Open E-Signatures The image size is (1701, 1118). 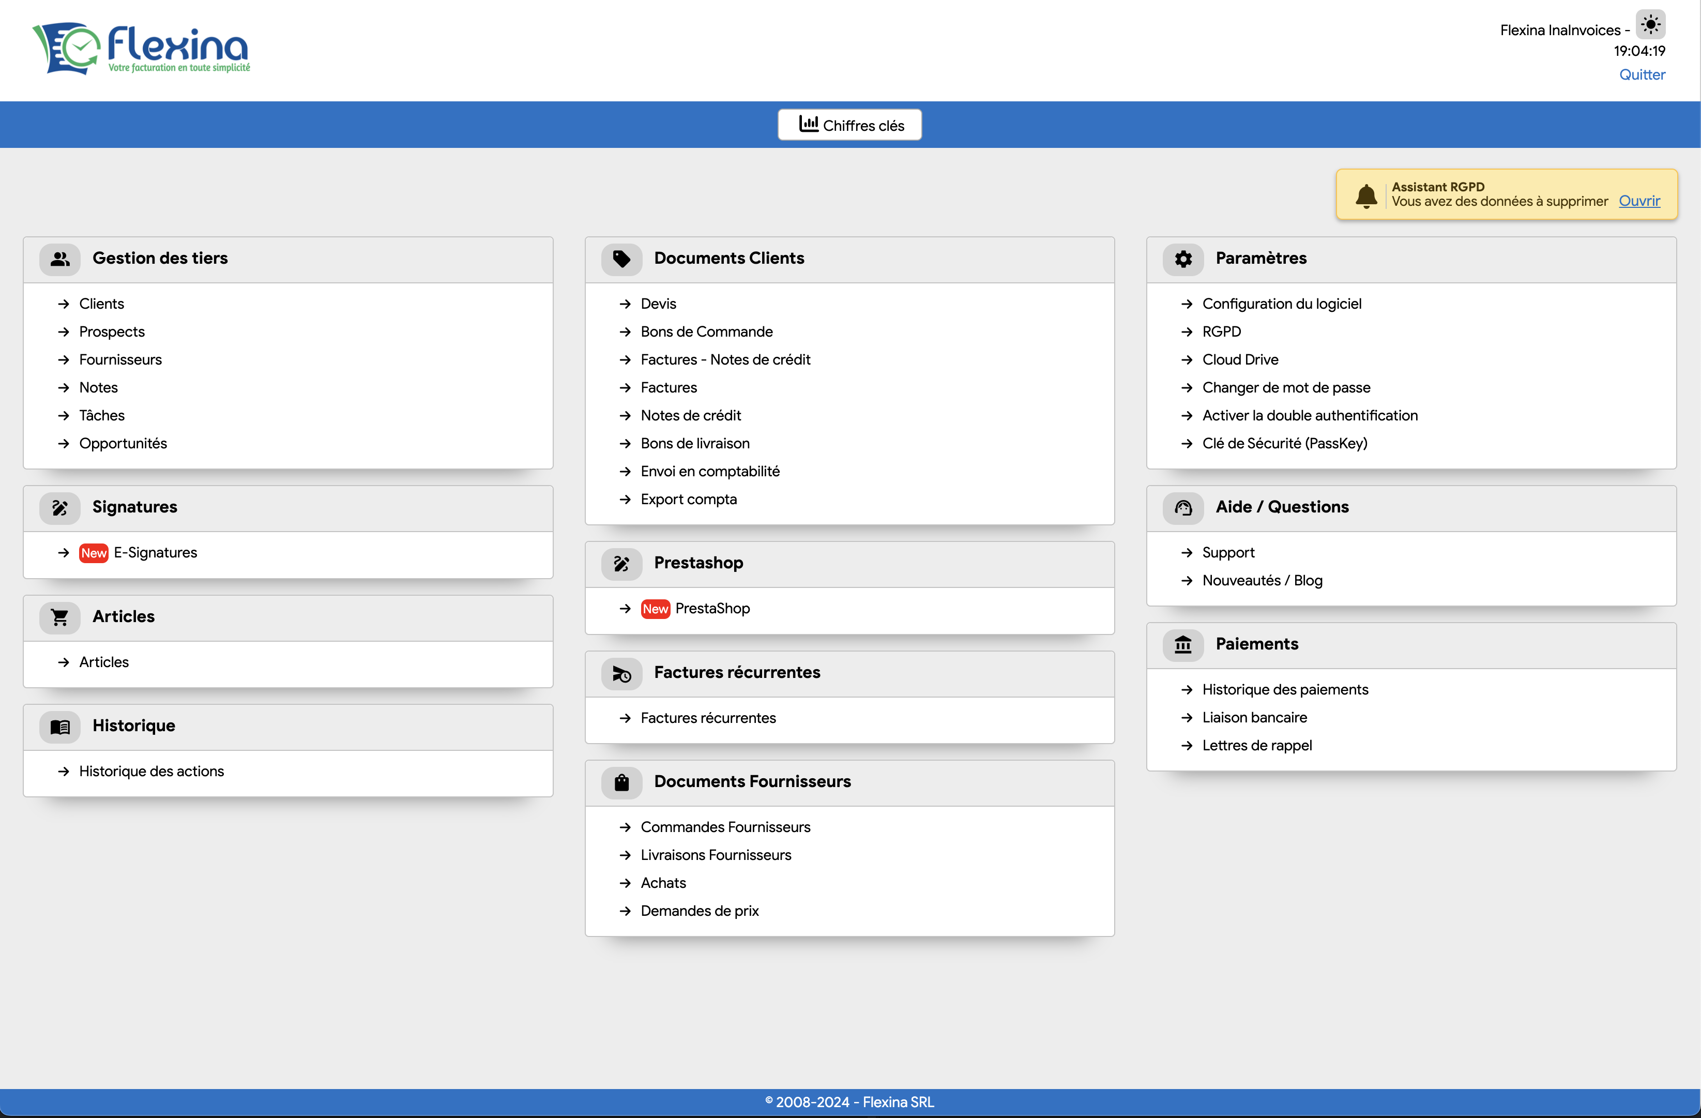(x=155, y=553)
